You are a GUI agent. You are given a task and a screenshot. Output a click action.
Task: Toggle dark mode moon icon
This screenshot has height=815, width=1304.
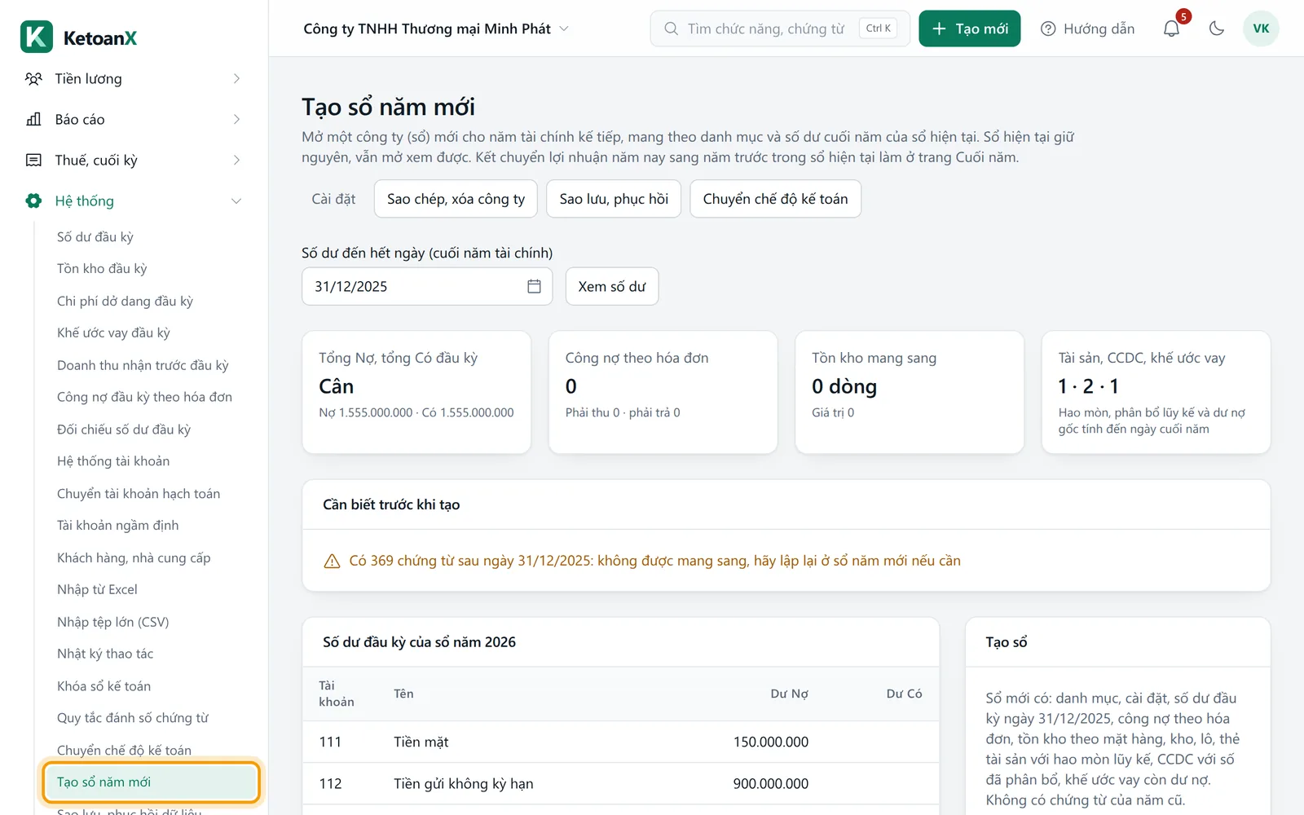point(1217,29)
